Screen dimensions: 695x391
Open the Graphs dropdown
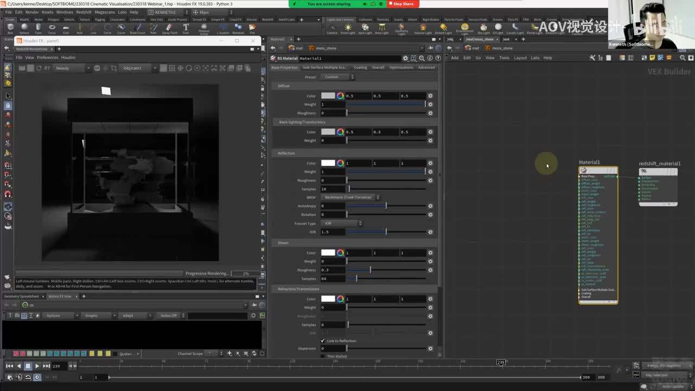(x=98, y=316)
